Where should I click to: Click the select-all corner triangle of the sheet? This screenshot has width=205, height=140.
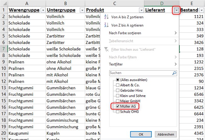(x=5, y=3)
